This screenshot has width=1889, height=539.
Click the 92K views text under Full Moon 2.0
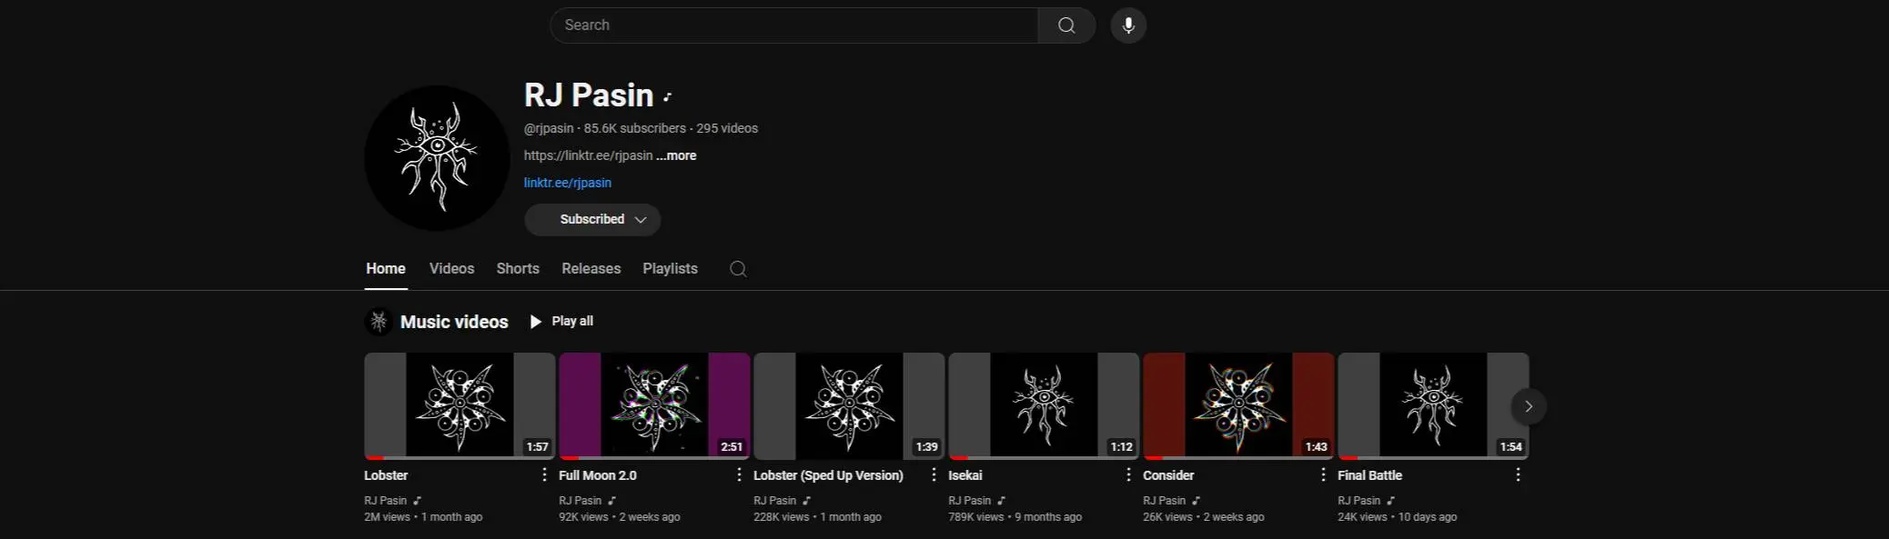583,517
